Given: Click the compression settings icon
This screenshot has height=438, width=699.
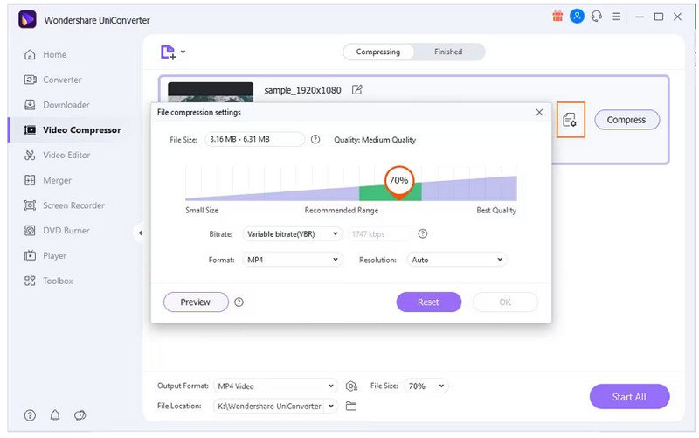Looking at the screenshot, I should click(x=571, y=120).
